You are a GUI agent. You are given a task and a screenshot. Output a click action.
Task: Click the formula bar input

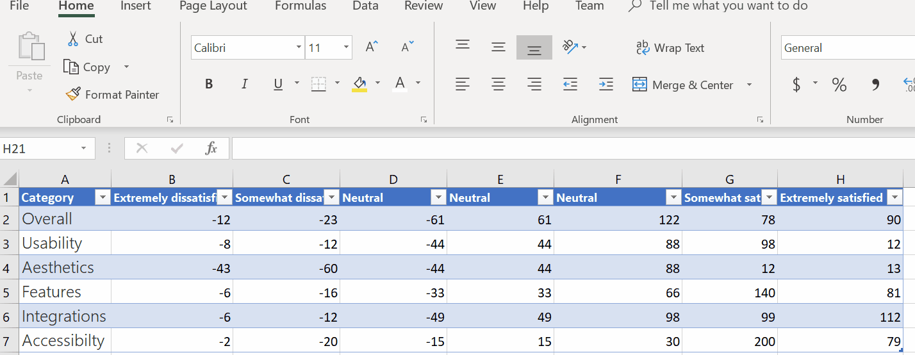573,149
